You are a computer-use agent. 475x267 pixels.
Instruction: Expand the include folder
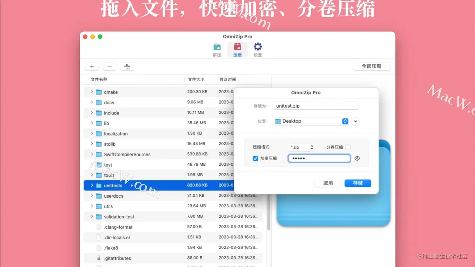92,113
